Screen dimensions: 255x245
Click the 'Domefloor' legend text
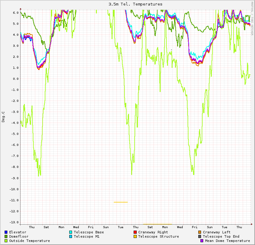(19, 236)
